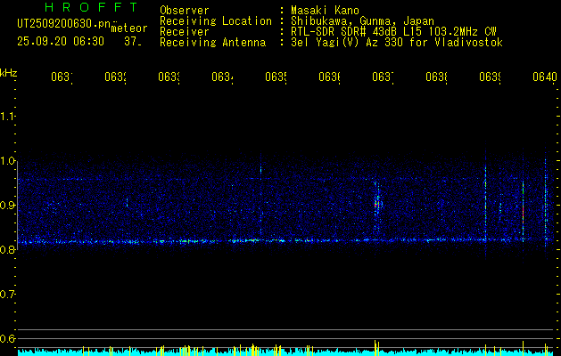Viewport: 561px width, 356px height.
Task: Select 3el Yagi(V) Az 330 for Vladivostok text
Action: 397,43
